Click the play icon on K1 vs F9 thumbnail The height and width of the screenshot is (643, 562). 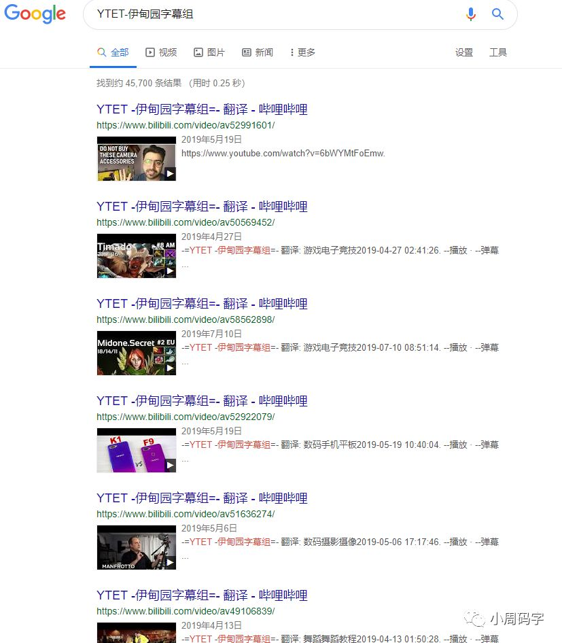[x=170, y=466]
